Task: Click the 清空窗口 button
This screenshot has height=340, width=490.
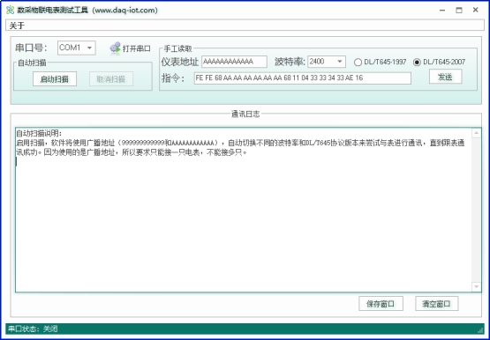Action: pyautogui.click(x=436, y=304)
